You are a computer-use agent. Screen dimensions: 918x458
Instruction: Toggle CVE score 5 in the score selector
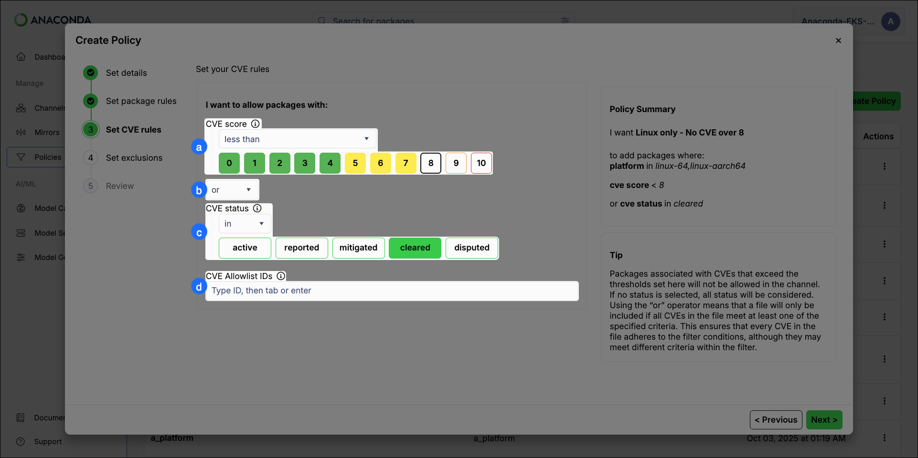pos(355,163)
